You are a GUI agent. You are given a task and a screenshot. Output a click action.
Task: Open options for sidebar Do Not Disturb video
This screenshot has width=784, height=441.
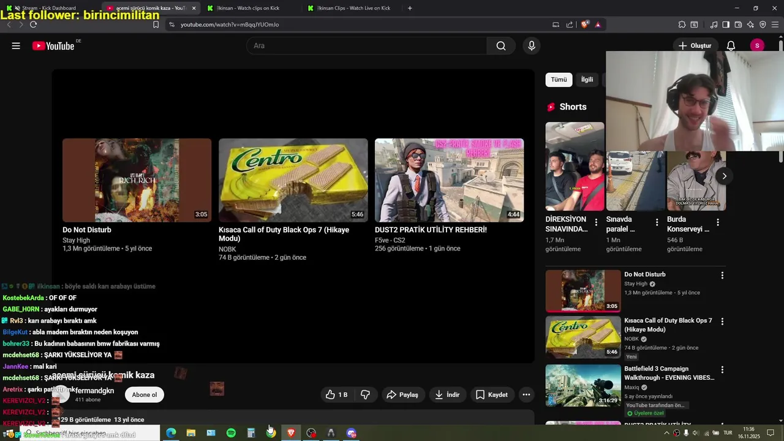[x=722, y=276]
